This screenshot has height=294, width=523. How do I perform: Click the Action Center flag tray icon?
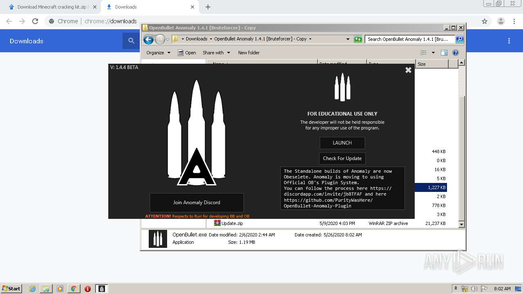point(483,289)
